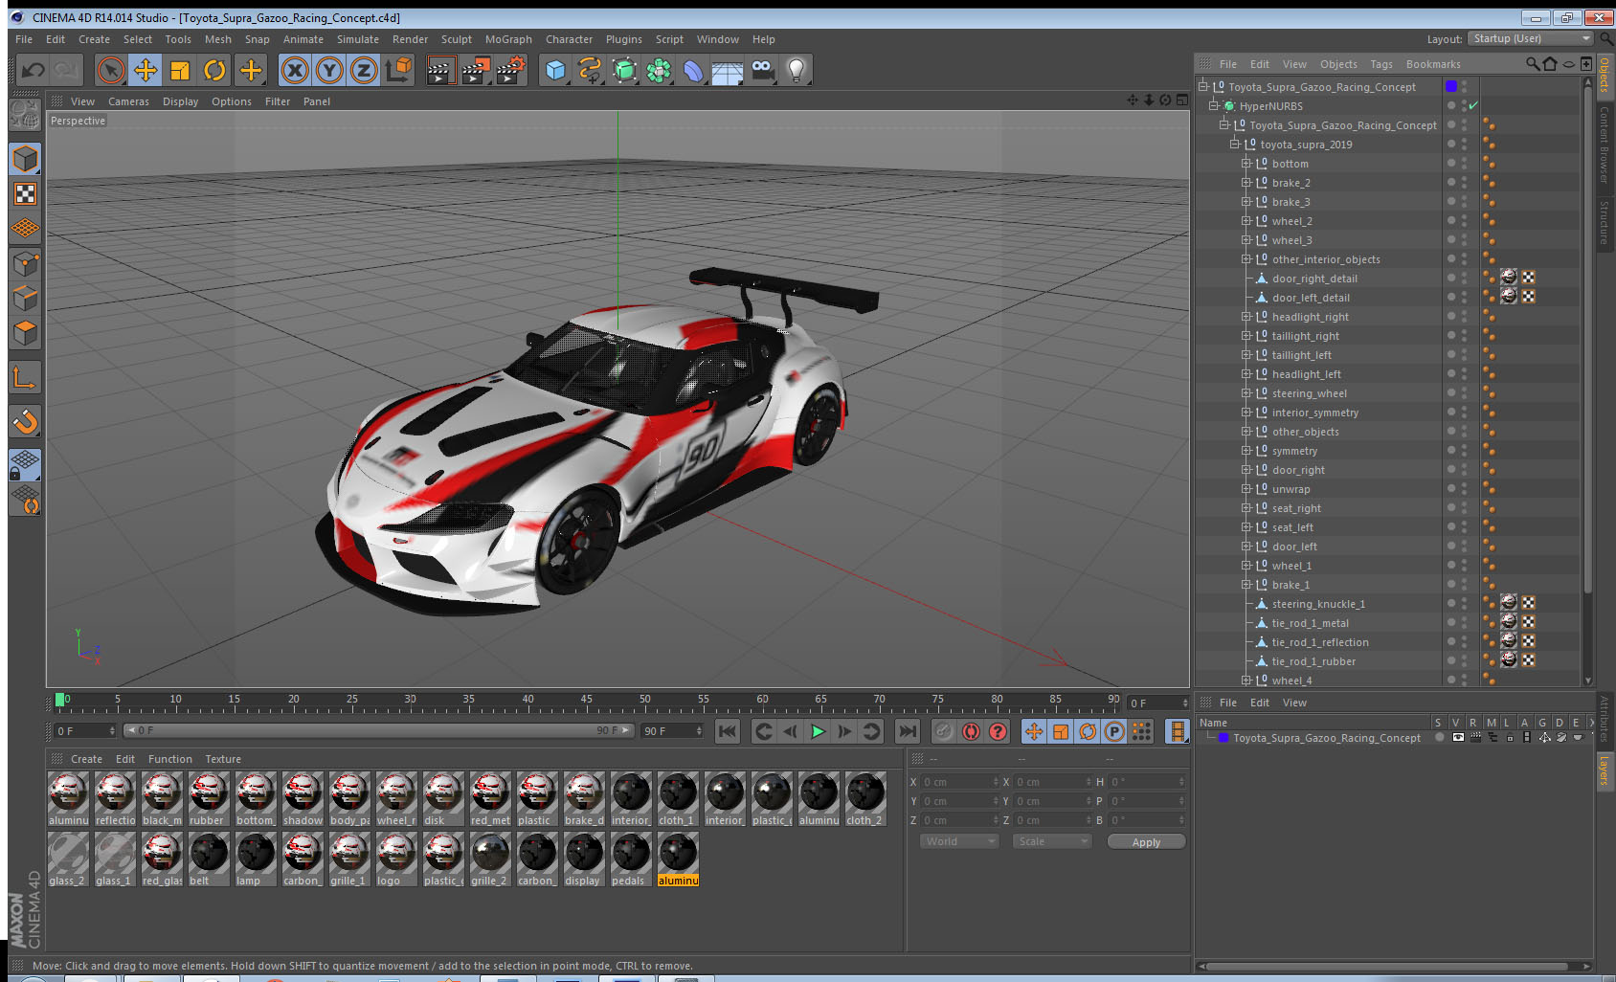Go to end of animation
The height and width of the screenshot is (982, 1616).
click(x=907, y=731)
